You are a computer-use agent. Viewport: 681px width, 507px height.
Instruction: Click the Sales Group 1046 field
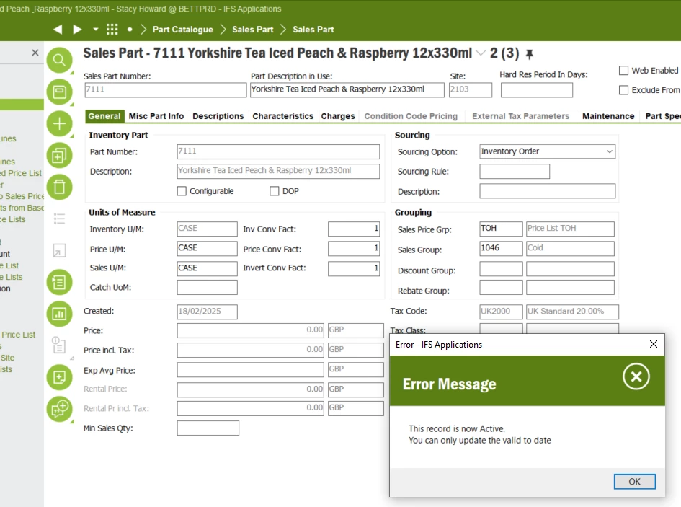(x=501, y=248)
